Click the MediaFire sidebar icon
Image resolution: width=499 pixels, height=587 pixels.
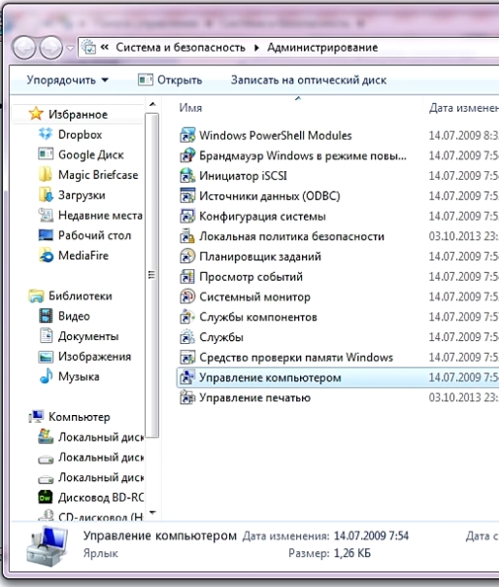click(46, 256)
